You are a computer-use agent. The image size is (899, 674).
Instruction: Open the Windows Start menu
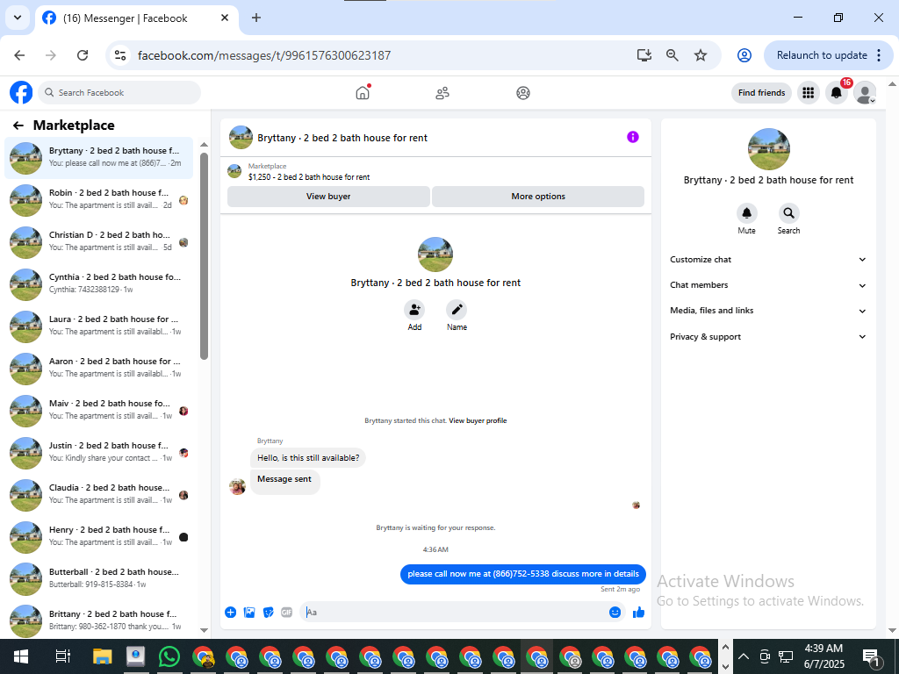[x=21, y=656]
